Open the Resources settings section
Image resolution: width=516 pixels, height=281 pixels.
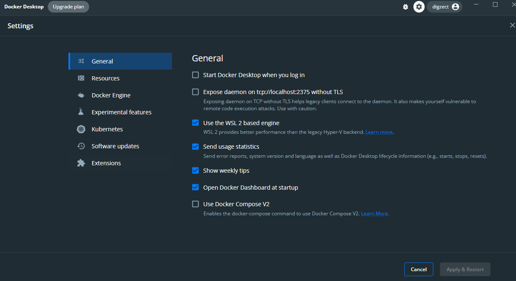point(120,78)
